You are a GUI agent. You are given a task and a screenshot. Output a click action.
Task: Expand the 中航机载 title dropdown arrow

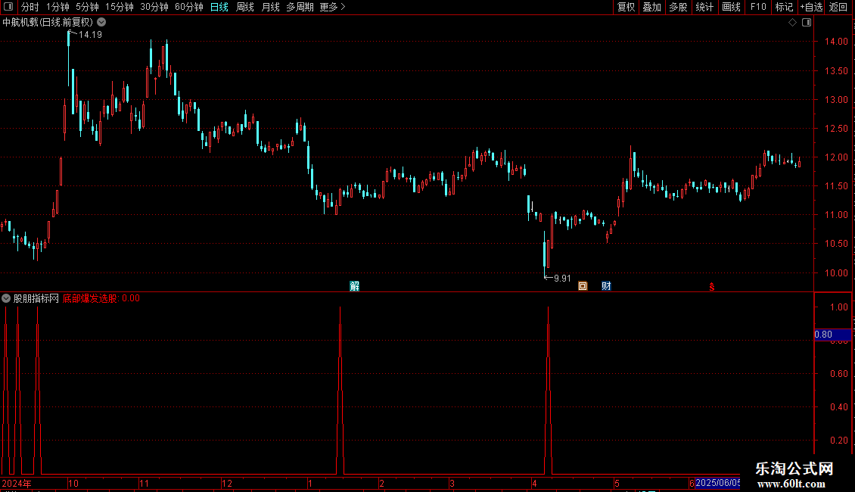pos(101,23)
